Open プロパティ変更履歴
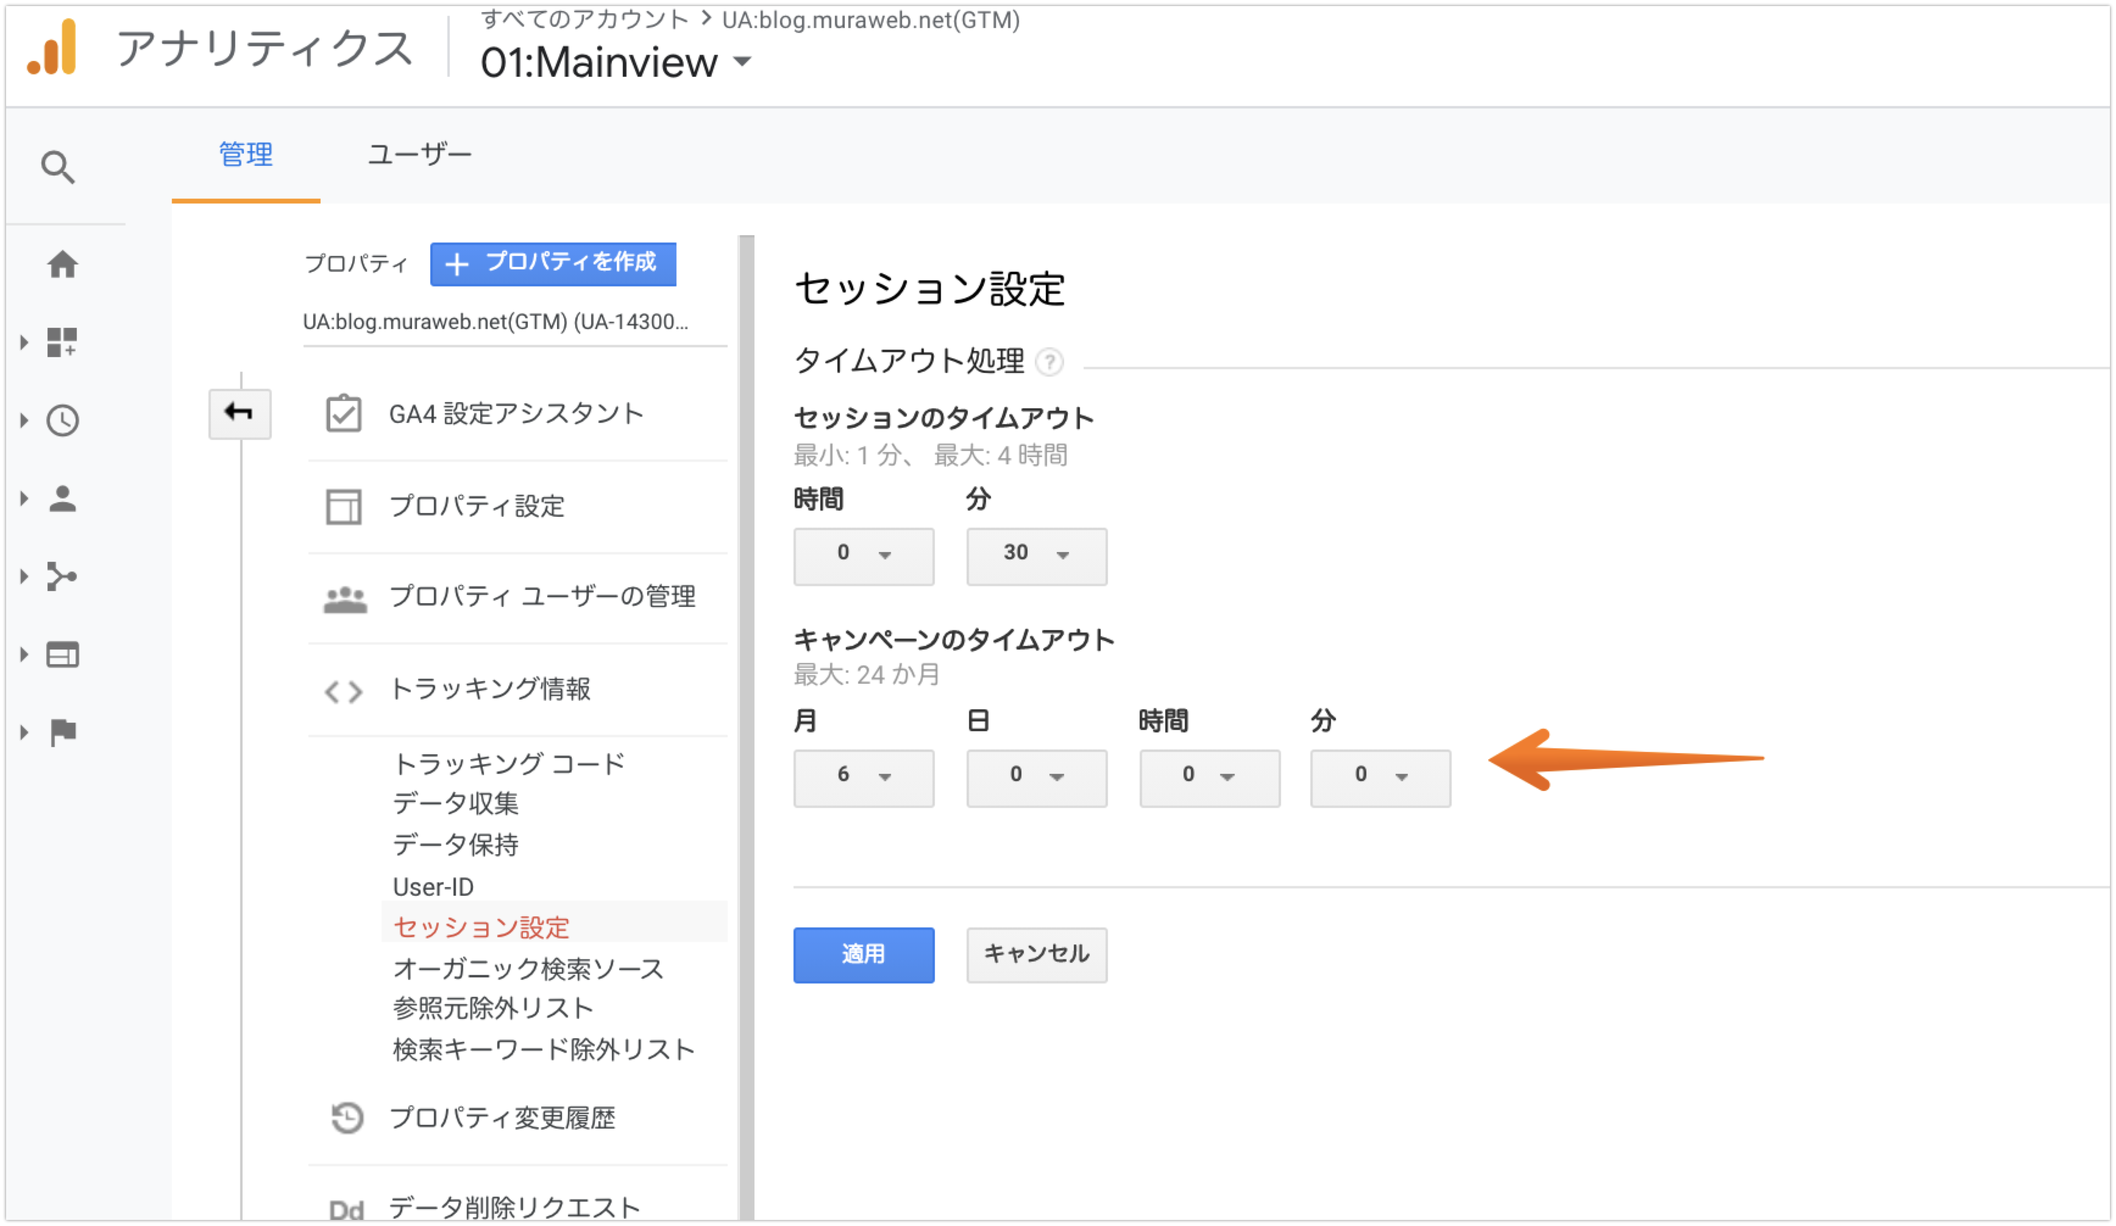Image resolution: width=2116 pixels, height=1226 pixels. pyautogui.click(x=502, y=1118)
